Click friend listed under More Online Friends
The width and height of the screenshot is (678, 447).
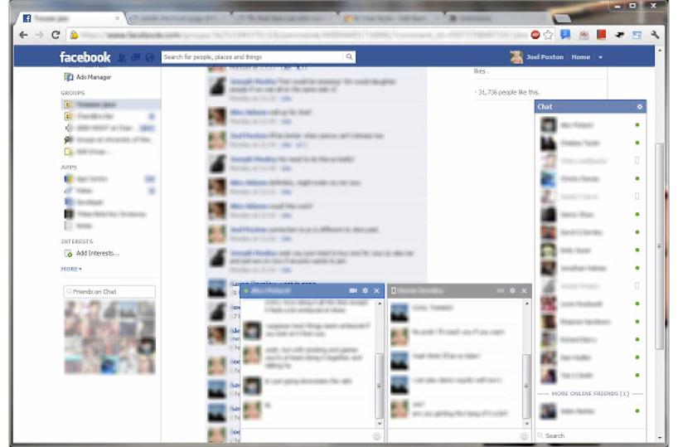(x=590, y=411)
